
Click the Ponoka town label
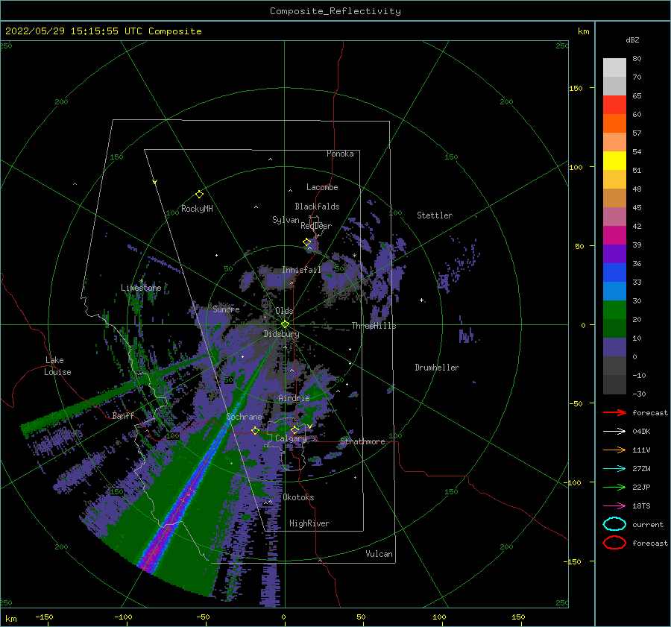click(340, 154)
